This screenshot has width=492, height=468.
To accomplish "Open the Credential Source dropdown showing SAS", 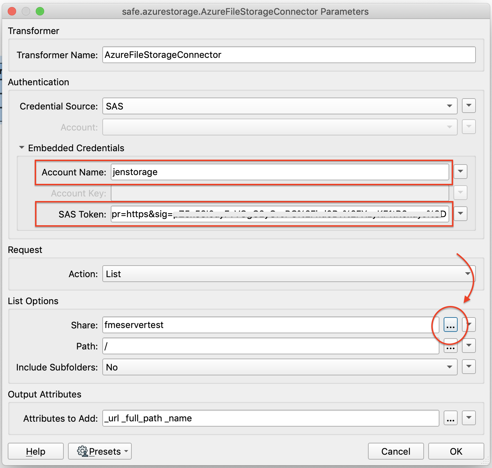I will click(x=279, y=106).
